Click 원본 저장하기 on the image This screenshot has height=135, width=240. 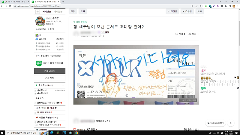[x=188, y=100]
